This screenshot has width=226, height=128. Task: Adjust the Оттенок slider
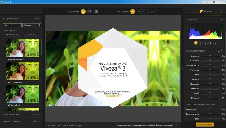[210, 97]
